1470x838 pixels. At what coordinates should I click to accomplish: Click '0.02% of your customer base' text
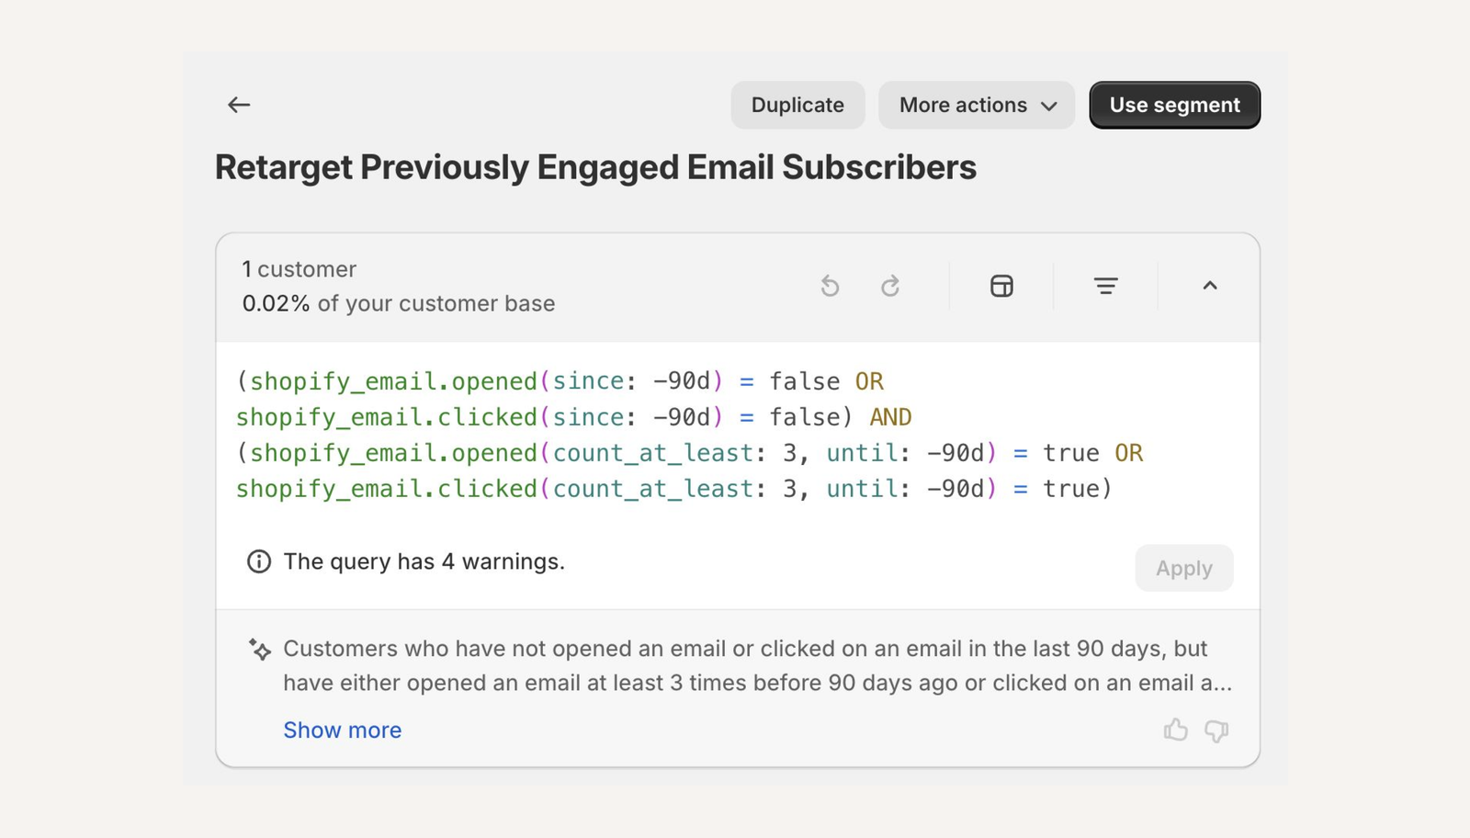coord(398,303)
